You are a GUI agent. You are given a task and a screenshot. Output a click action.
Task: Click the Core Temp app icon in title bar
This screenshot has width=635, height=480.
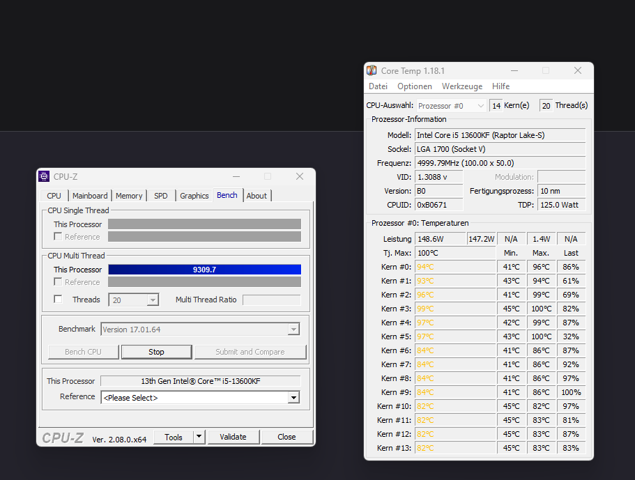pos(372,70)
